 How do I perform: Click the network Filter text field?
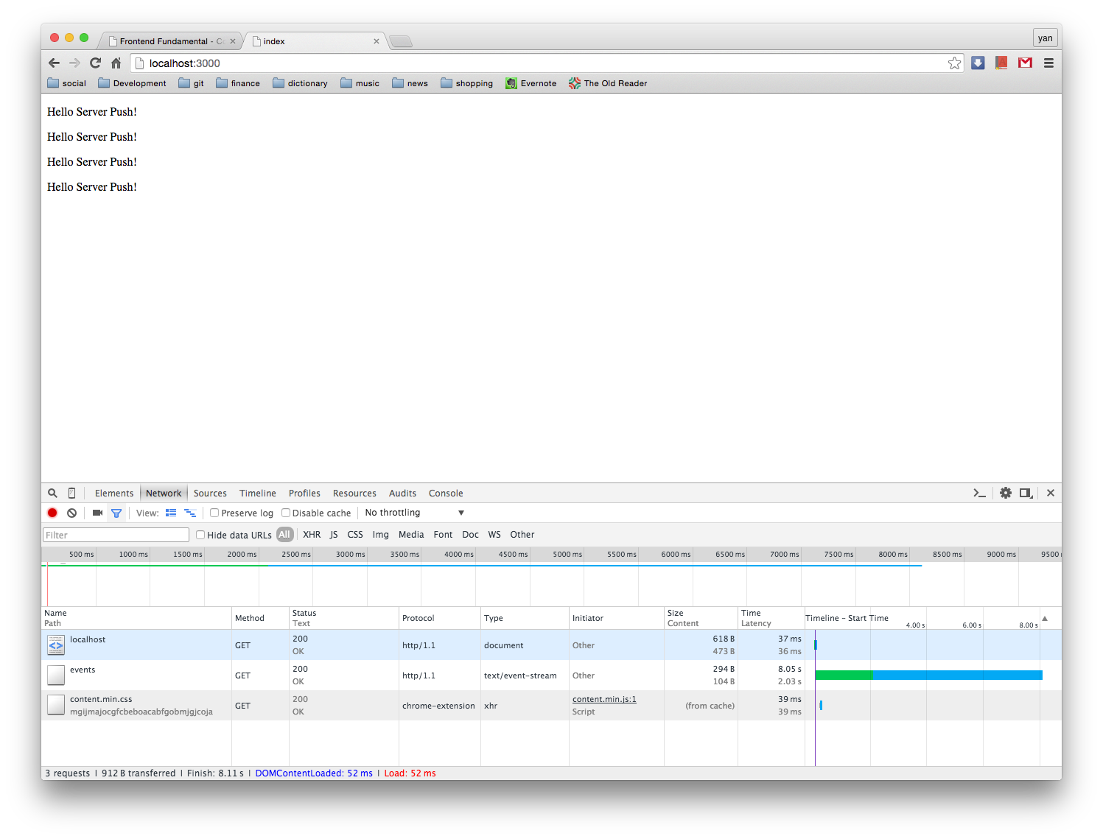[116, 535]
